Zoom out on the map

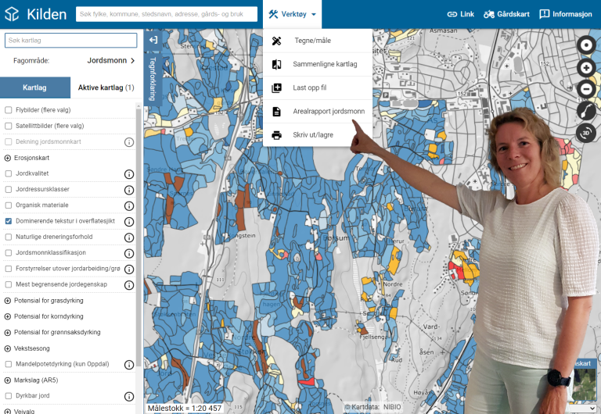click(x=586, y=89)
